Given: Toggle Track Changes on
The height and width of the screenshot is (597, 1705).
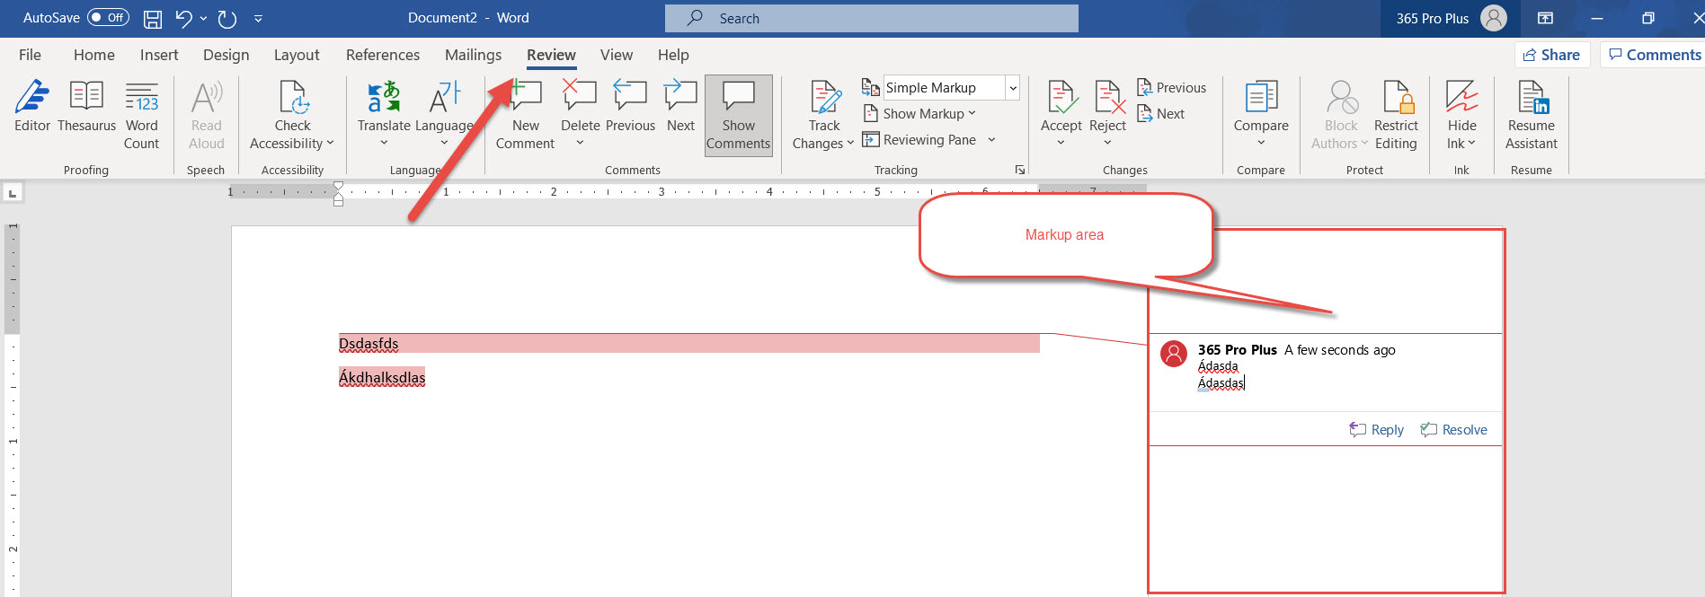Looking at the screenshot, I should click(823, 97).
